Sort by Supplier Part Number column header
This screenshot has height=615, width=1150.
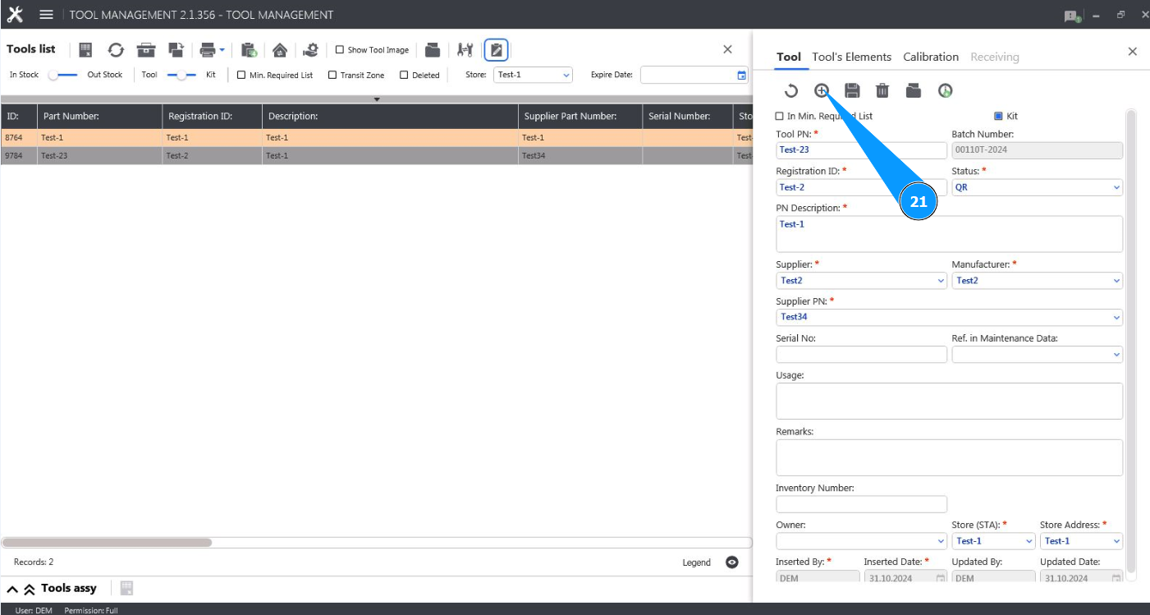pyautogui.click(x=580, y=117)
